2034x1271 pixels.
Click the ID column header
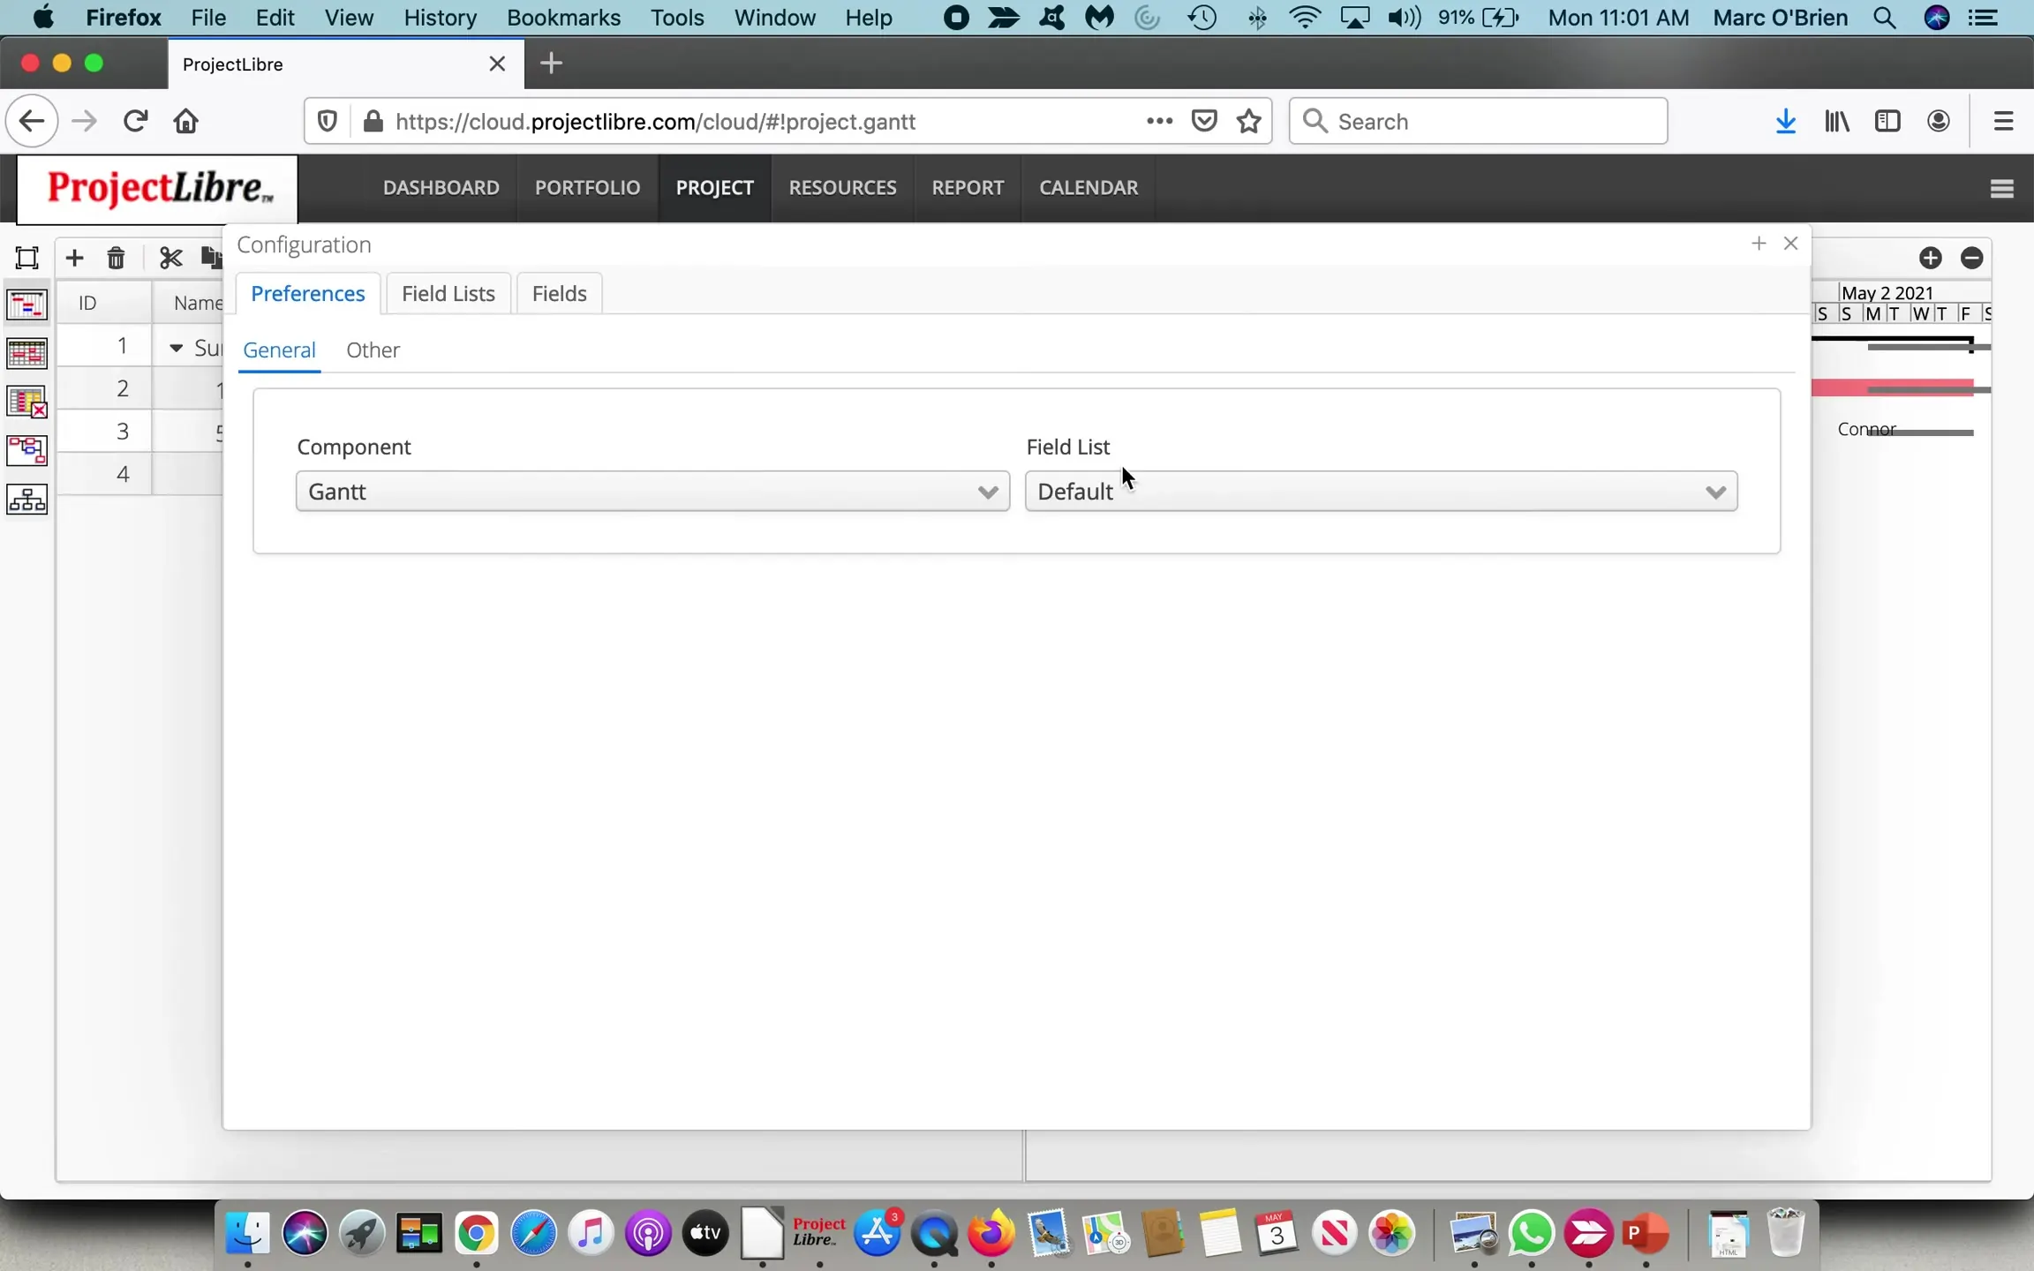coord(104,303)
